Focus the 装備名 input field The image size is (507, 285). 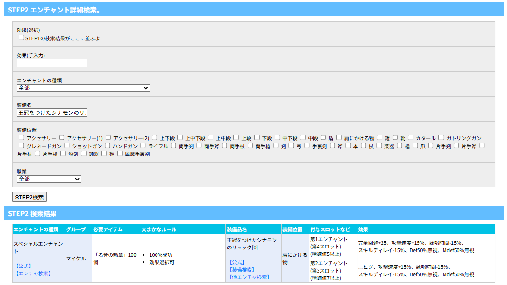coord(52,112)
